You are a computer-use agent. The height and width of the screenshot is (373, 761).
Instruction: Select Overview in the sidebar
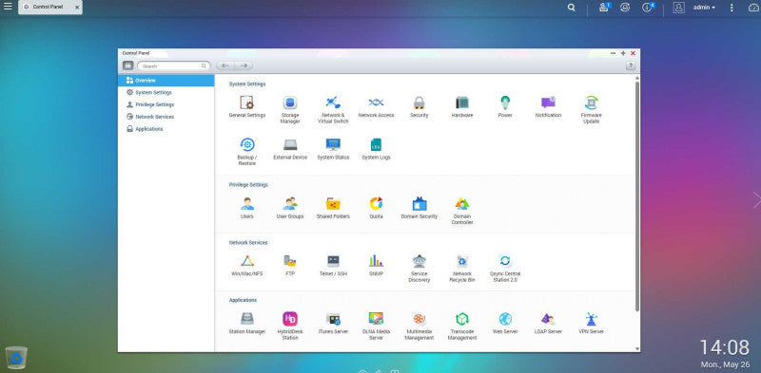click(166, 81)
